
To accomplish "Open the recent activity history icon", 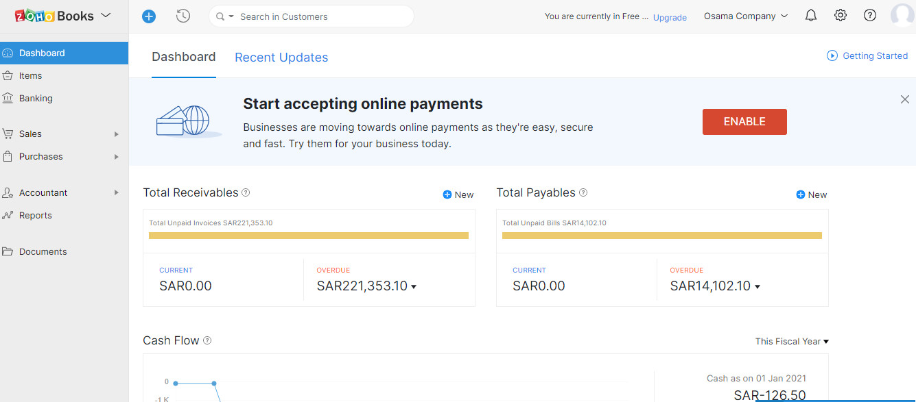I will tap(183, 16).
